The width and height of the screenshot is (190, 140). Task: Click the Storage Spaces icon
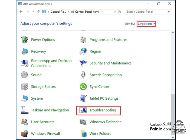pyautogui.click(x=25, y=87)
